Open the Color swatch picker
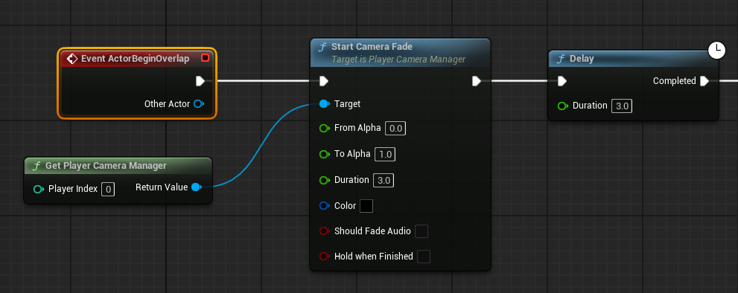The height and width of the screenshot is (293, 738). click(366, 205)
